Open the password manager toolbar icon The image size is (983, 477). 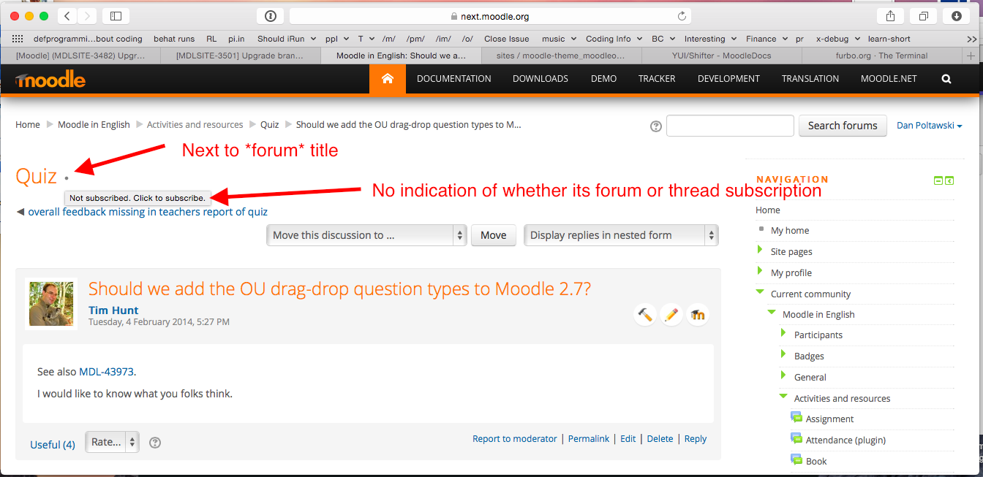click(x=271, y=16)
